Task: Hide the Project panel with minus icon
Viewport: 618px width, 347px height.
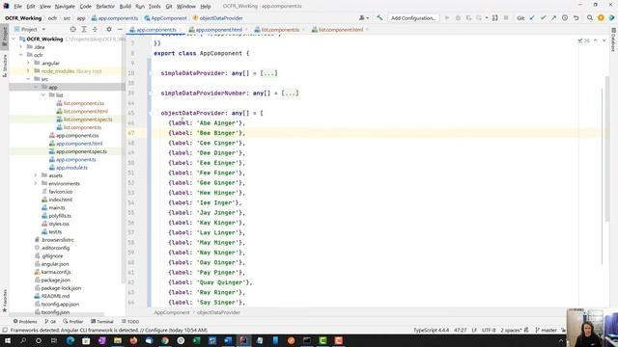Action: pyautogui.click(x=120, y=29)
